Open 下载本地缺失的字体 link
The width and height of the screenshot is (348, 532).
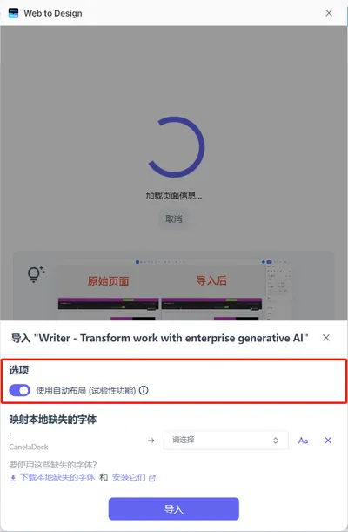point(57,477)
